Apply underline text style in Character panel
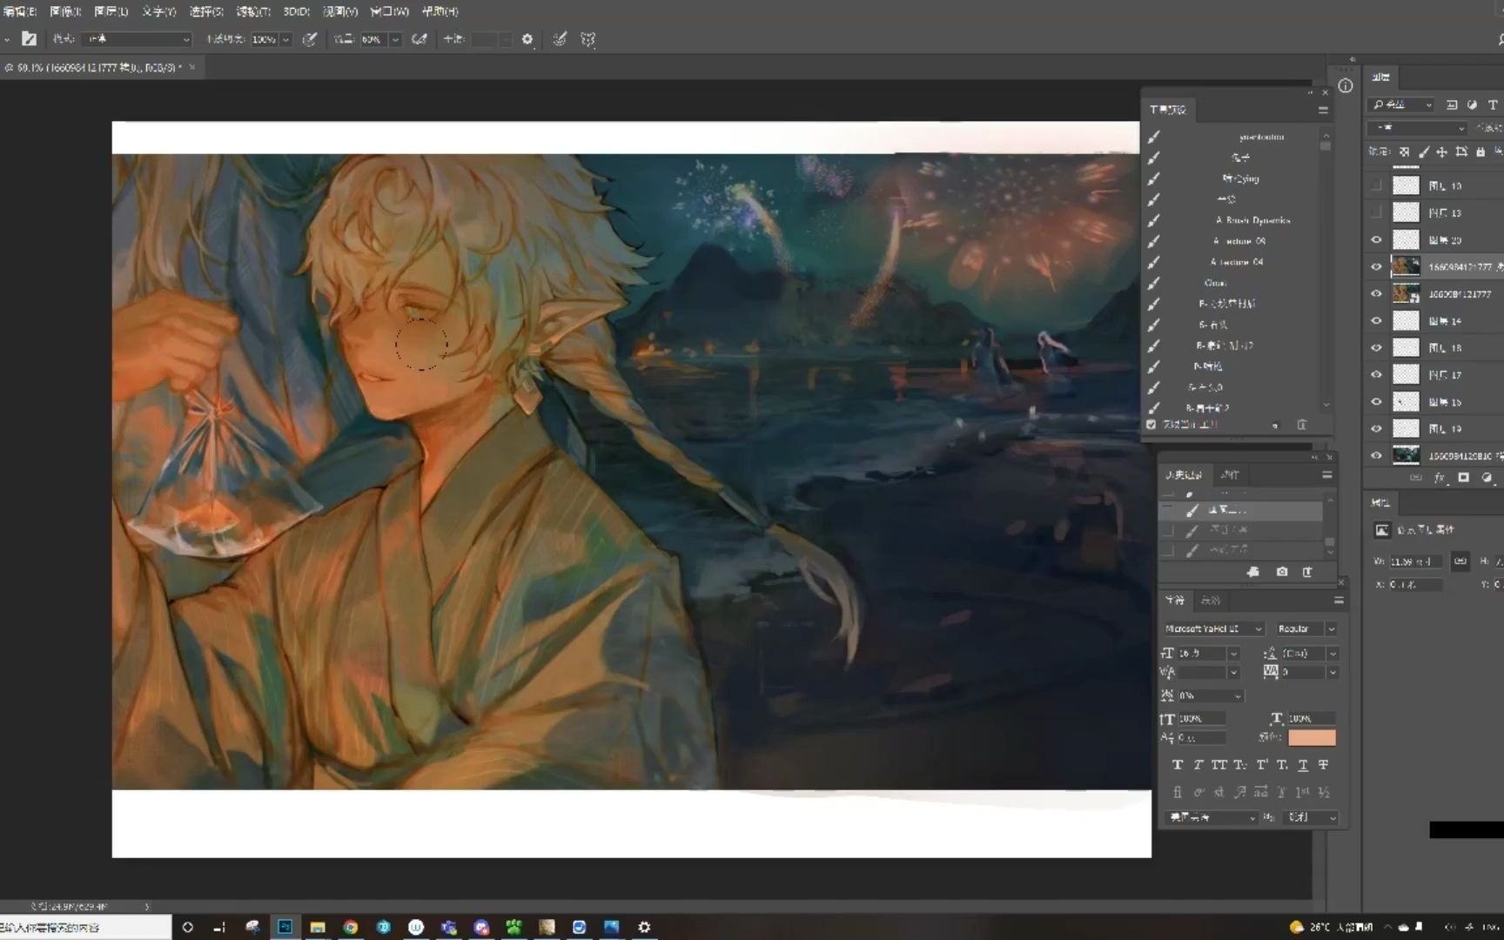The width and height of the screenshot is (1504, 940). (1303, 765)
